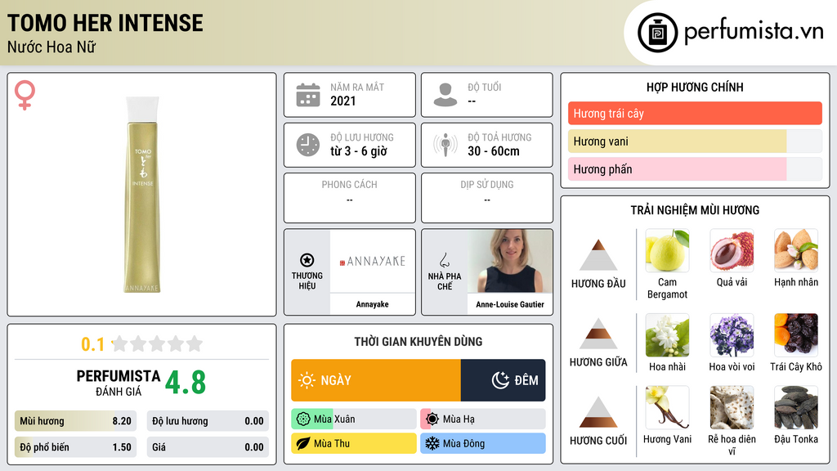This screenshot has height=471, width=837.
Task: Click the sun icon in the Ngày bar
Action: pyautogui.click(x=307, y=380)
